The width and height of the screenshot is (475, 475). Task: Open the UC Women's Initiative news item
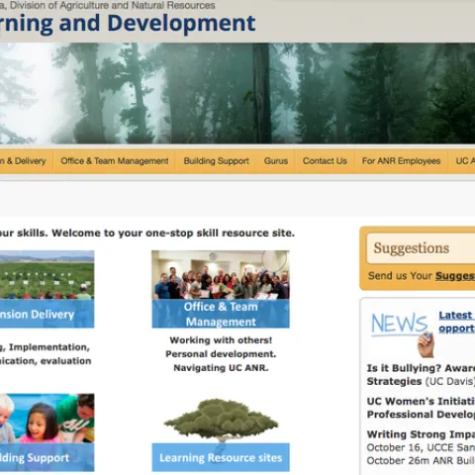coord(421,408)
